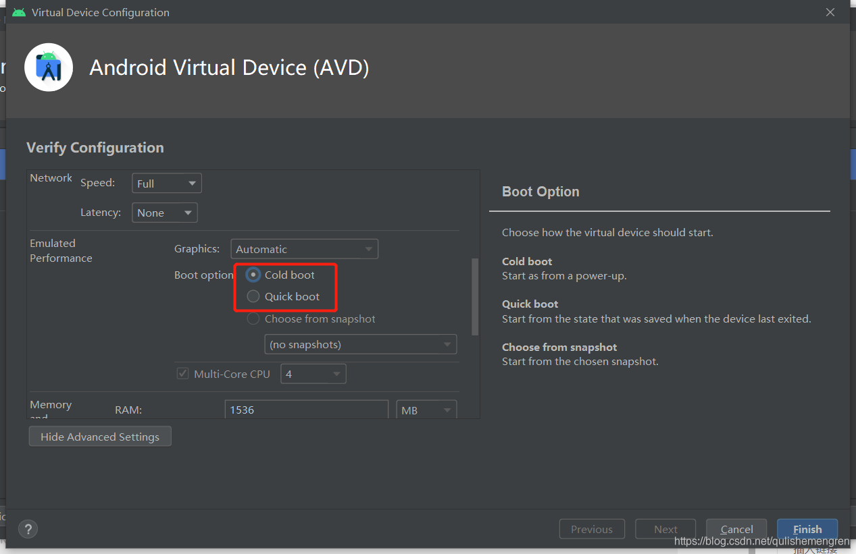This screenshot has height=554, width=856.
Task: Click the Finish button
Action: (x=807, y=529)
